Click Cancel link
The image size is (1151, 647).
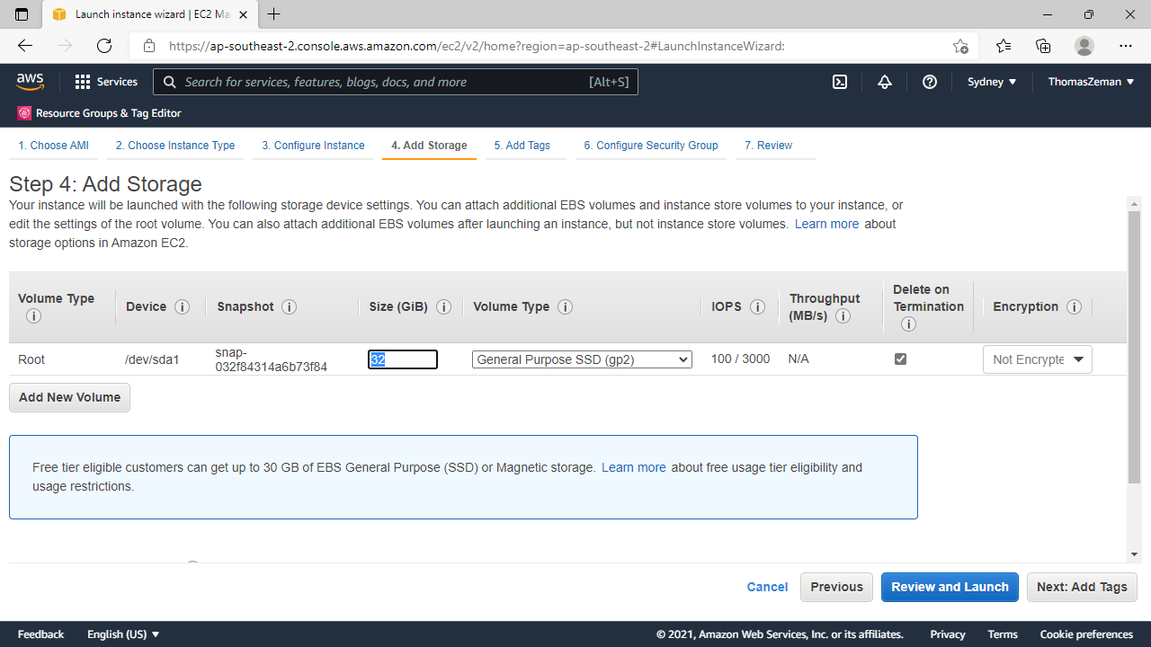[x=767, y=587]
